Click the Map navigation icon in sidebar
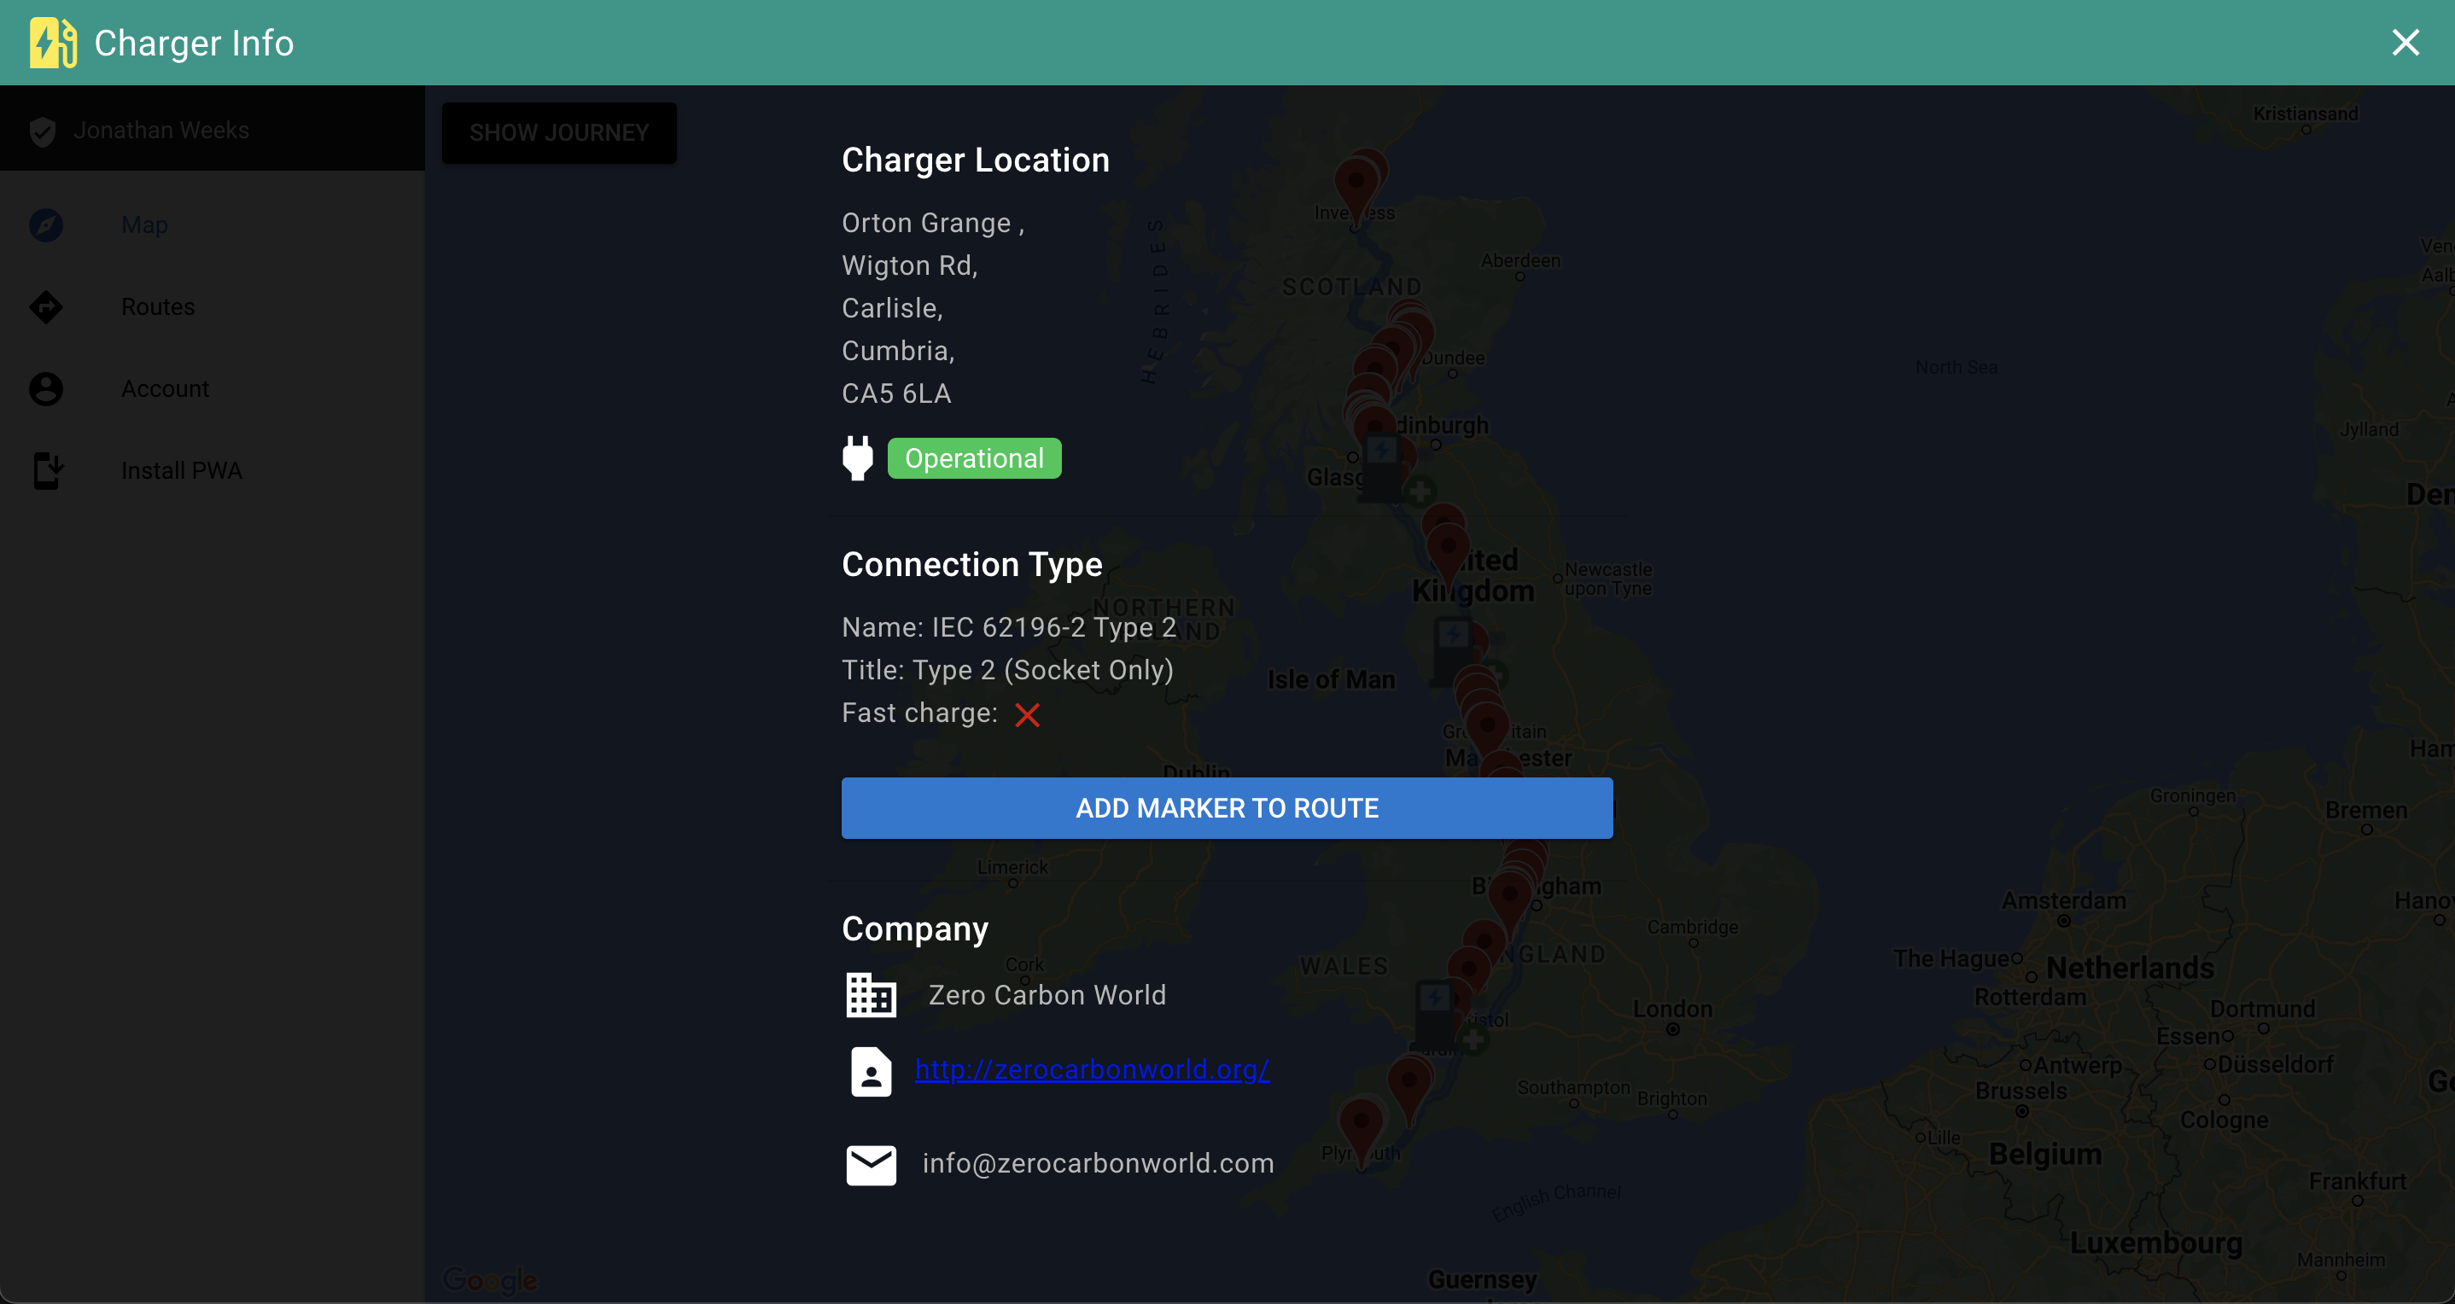This screenshot has height=1304, width=2455. [45, 225]
